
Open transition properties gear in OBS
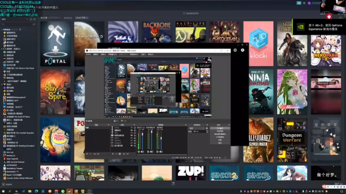click(207, 128)
